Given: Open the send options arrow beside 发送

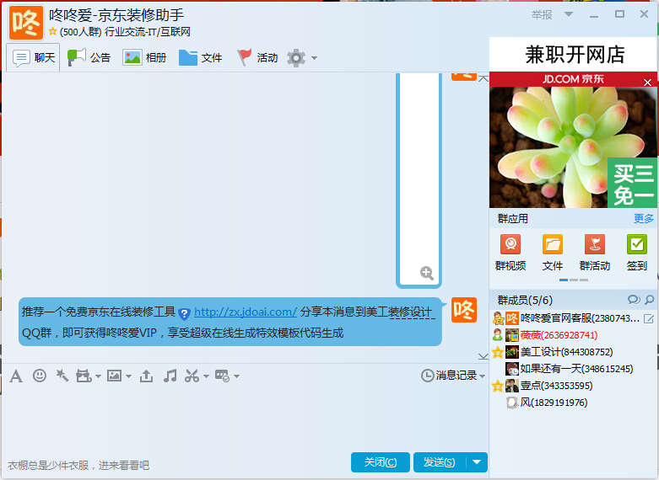Looking at the screenshot, I should pyautogui.click(x=477, y=462).
